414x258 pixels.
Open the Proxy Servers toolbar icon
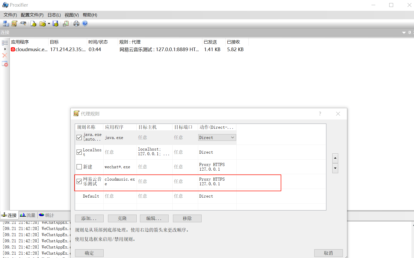coord(6,24)
